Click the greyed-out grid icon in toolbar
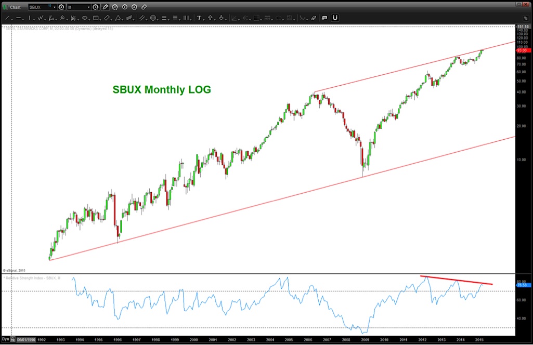Screen dimensions: 533x345 coord(256,18)
